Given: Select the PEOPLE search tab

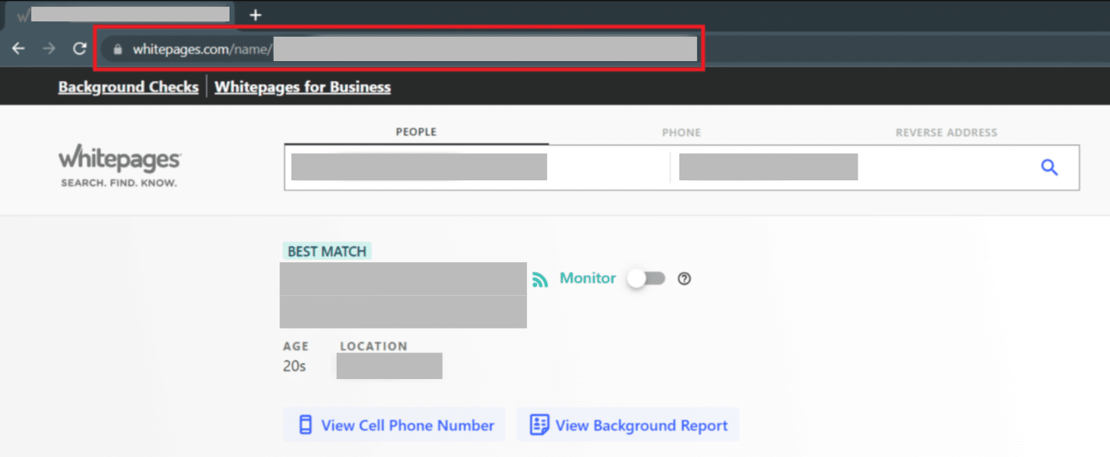Looking at the screenshot, I should (x=416, y=132).
